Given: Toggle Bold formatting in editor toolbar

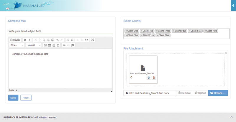Looking at the screenshot, I should click(25, 40).
